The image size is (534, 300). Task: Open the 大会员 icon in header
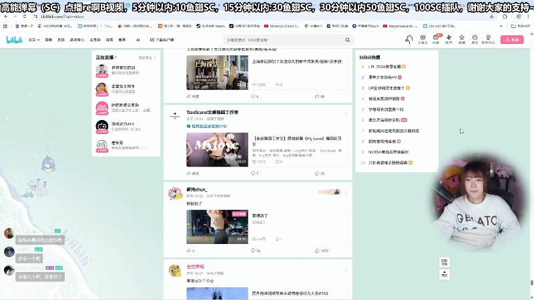[423, 39]
